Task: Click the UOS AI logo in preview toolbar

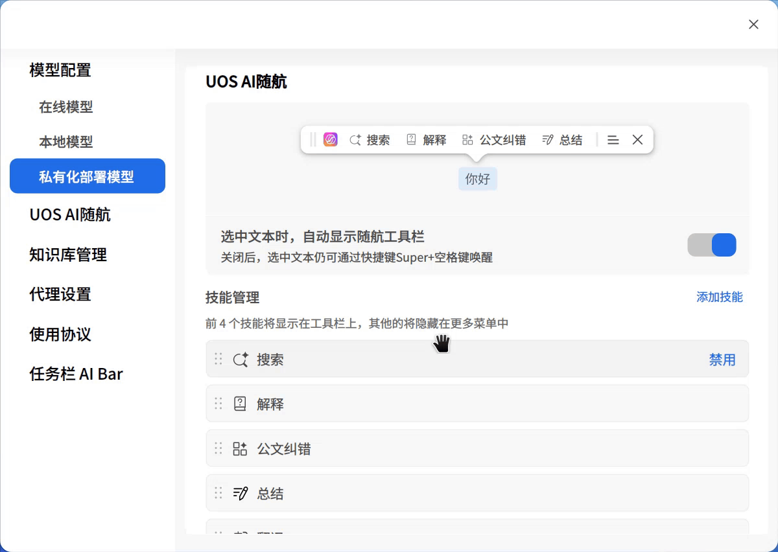Action: click(331, 140)
